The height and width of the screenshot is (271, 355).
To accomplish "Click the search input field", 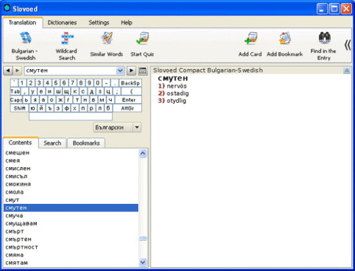I will (70, 70).
